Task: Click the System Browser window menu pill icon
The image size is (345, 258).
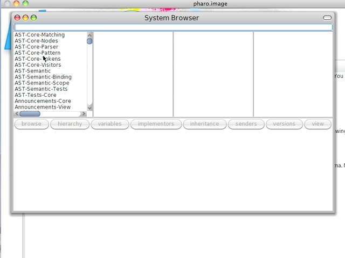Action: pos(327,18)
